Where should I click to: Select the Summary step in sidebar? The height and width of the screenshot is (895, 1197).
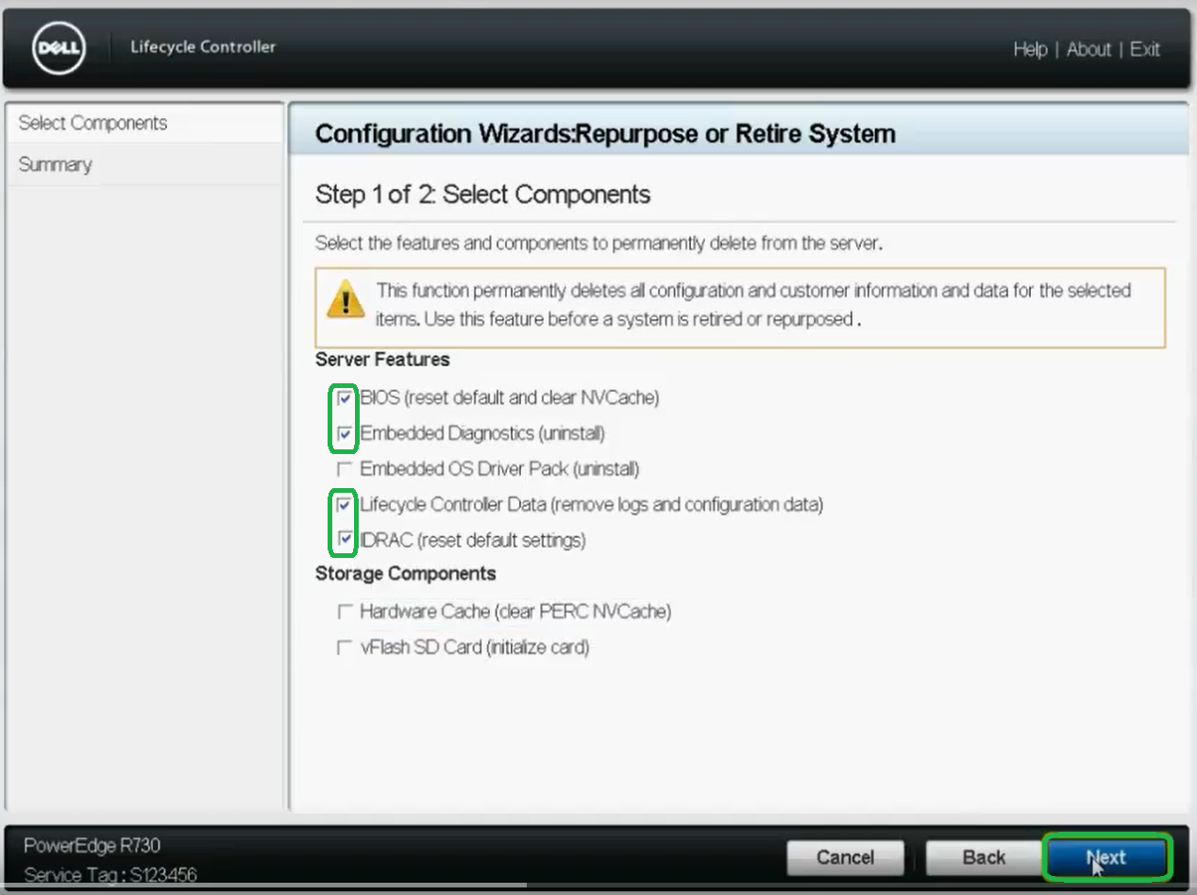[x=55, y=163]
